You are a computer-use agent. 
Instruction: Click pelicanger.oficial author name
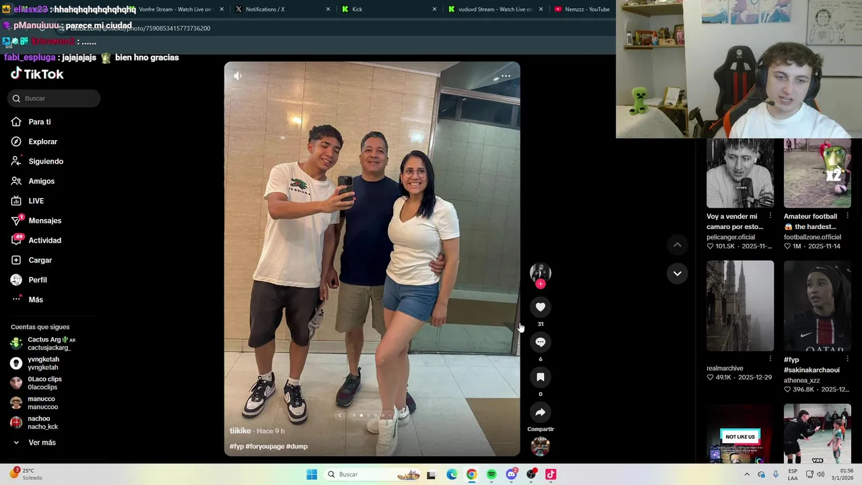(x=731, y=237)
